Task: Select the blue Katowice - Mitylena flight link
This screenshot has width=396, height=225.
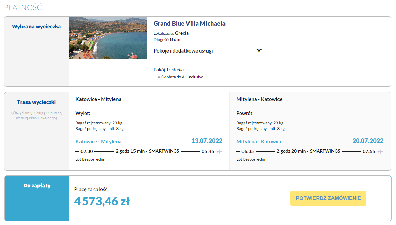Action: tap(98, 142)
